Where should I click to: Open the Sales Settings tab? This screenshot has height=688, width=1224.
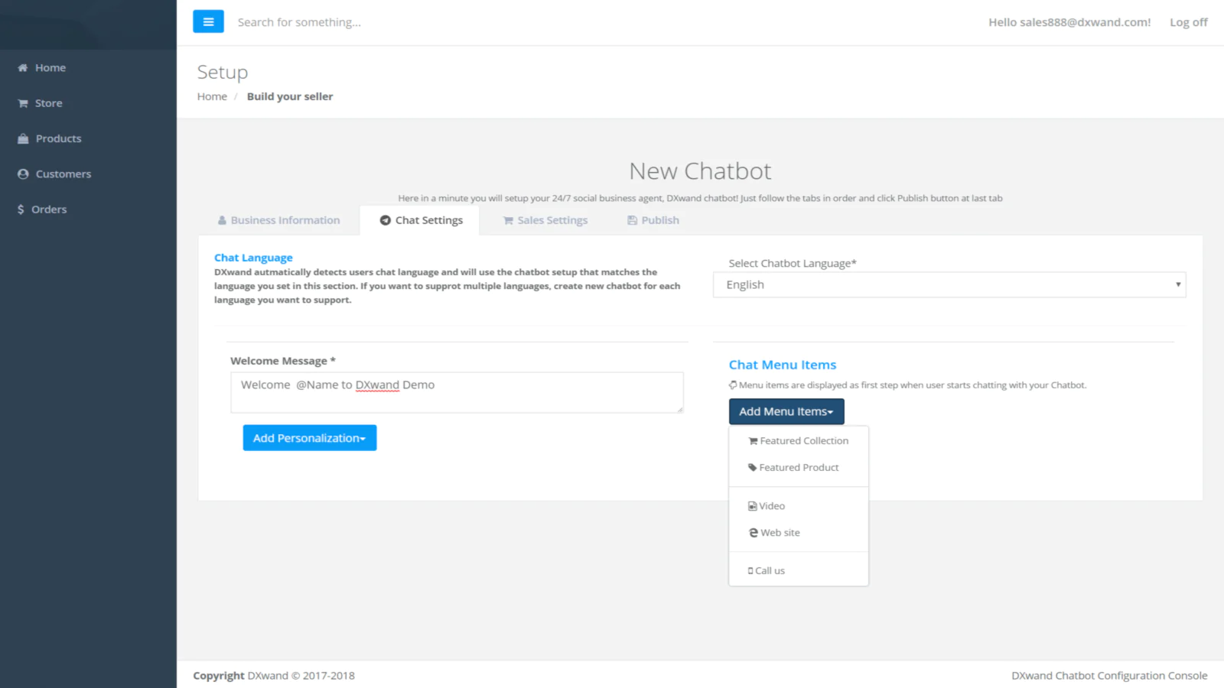coord(545,220)
